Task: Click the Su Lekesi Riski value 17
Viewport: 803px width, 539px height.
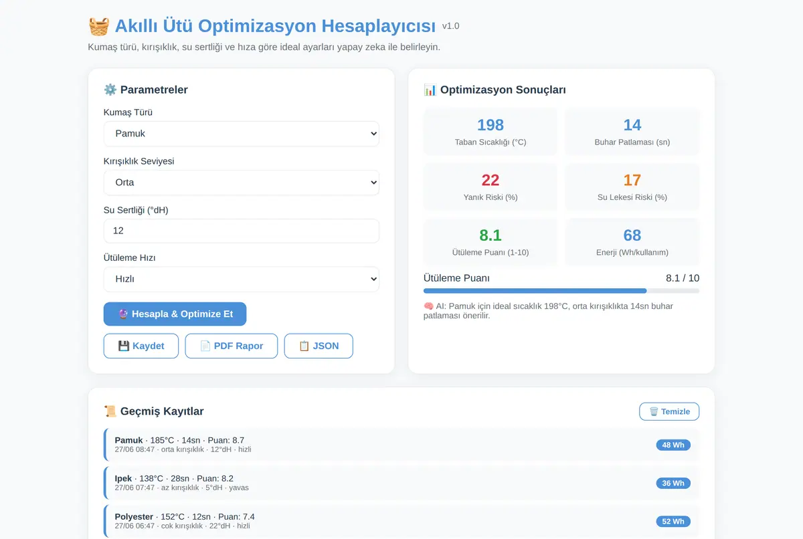Action: pos(632,180)
